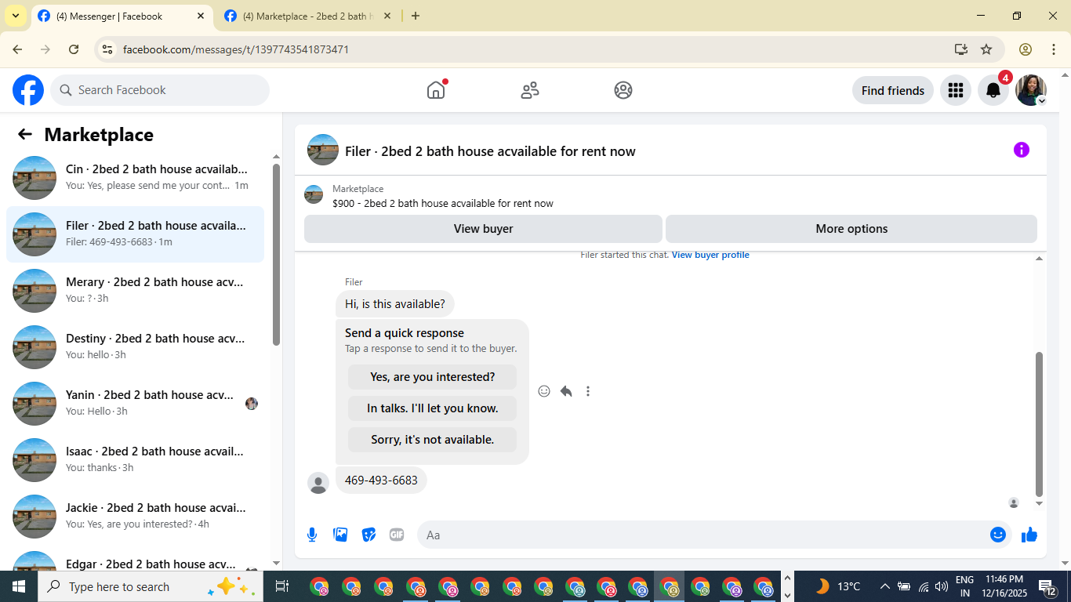Choose a GIF with the GIF icon
The width and height of the screenshot is (1071, 602).
[397, 535]
